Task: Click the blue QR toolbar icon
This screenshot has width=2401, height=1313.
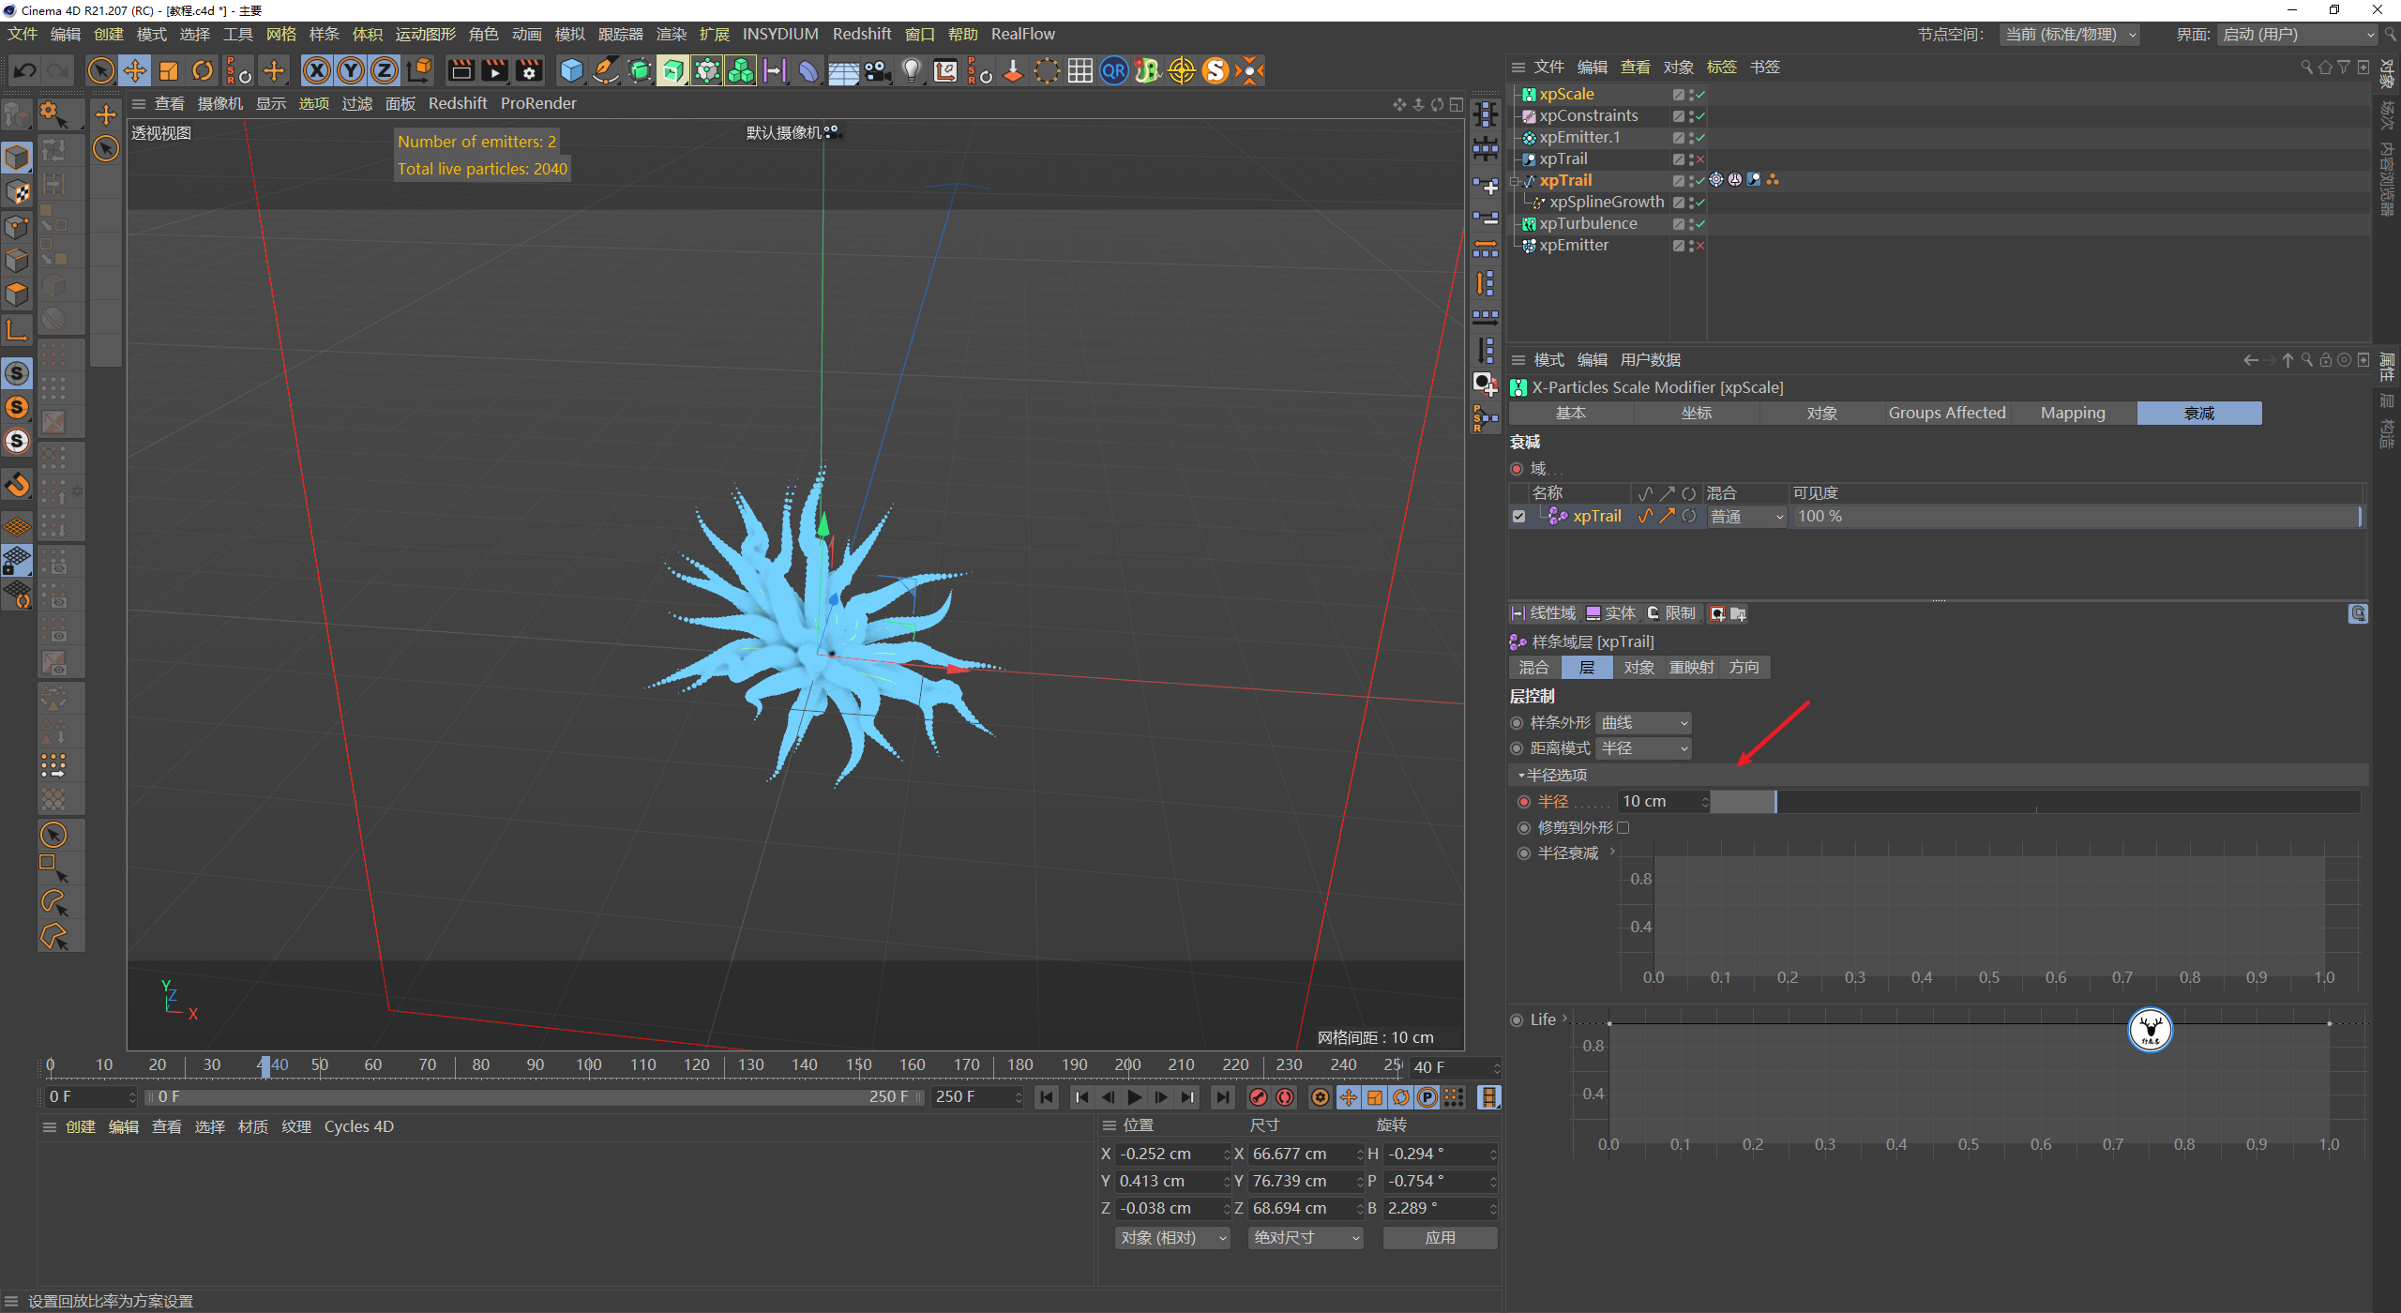Action: tap(1114, 70)
